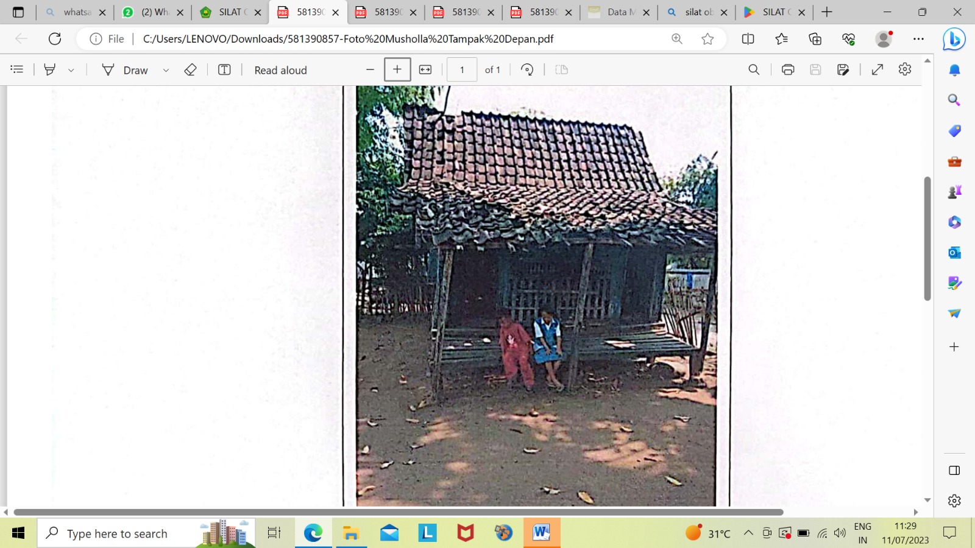
Task: Open the table of contents icon
Action: tap(17, 69)
